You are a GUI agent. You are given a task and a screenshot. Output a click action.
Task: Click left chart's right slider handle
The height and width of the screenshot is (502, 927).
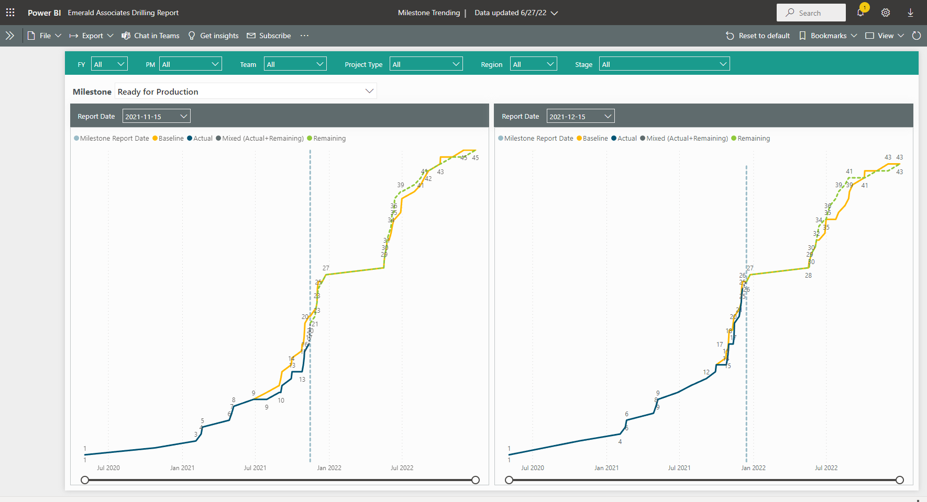[476, 480]
